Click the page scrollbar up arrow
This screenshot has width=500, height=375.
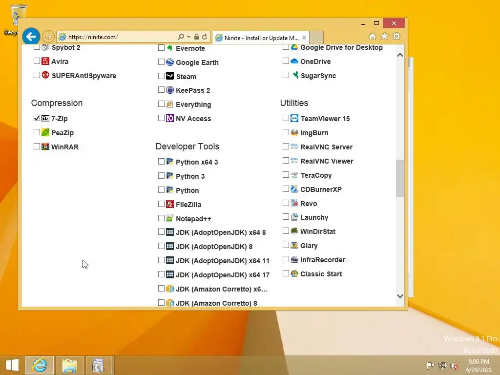(400, 55)
